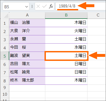Viewport: 106px width, 101px height.
Task: Click the Name Box showing B5
Action: click(x=16, y=6)
